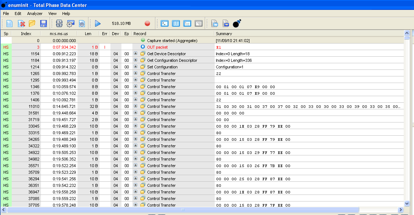The height and width of the screenshot is (215, 414).
Task: Click timestamp 0:14.645.721
Action: 64,106
